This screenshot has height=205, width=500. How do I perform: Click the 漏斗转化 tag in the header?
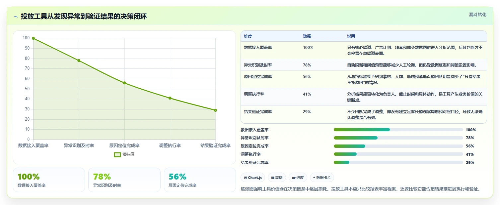tap(477, 15)
